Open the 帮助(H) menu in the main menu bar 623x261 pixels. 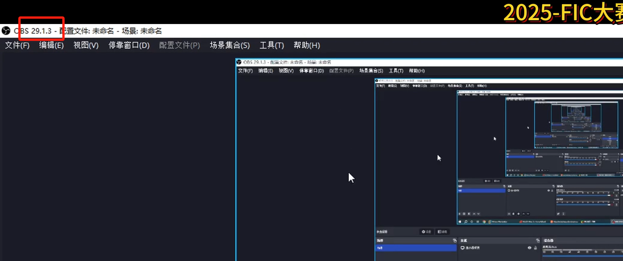point(307,45)
